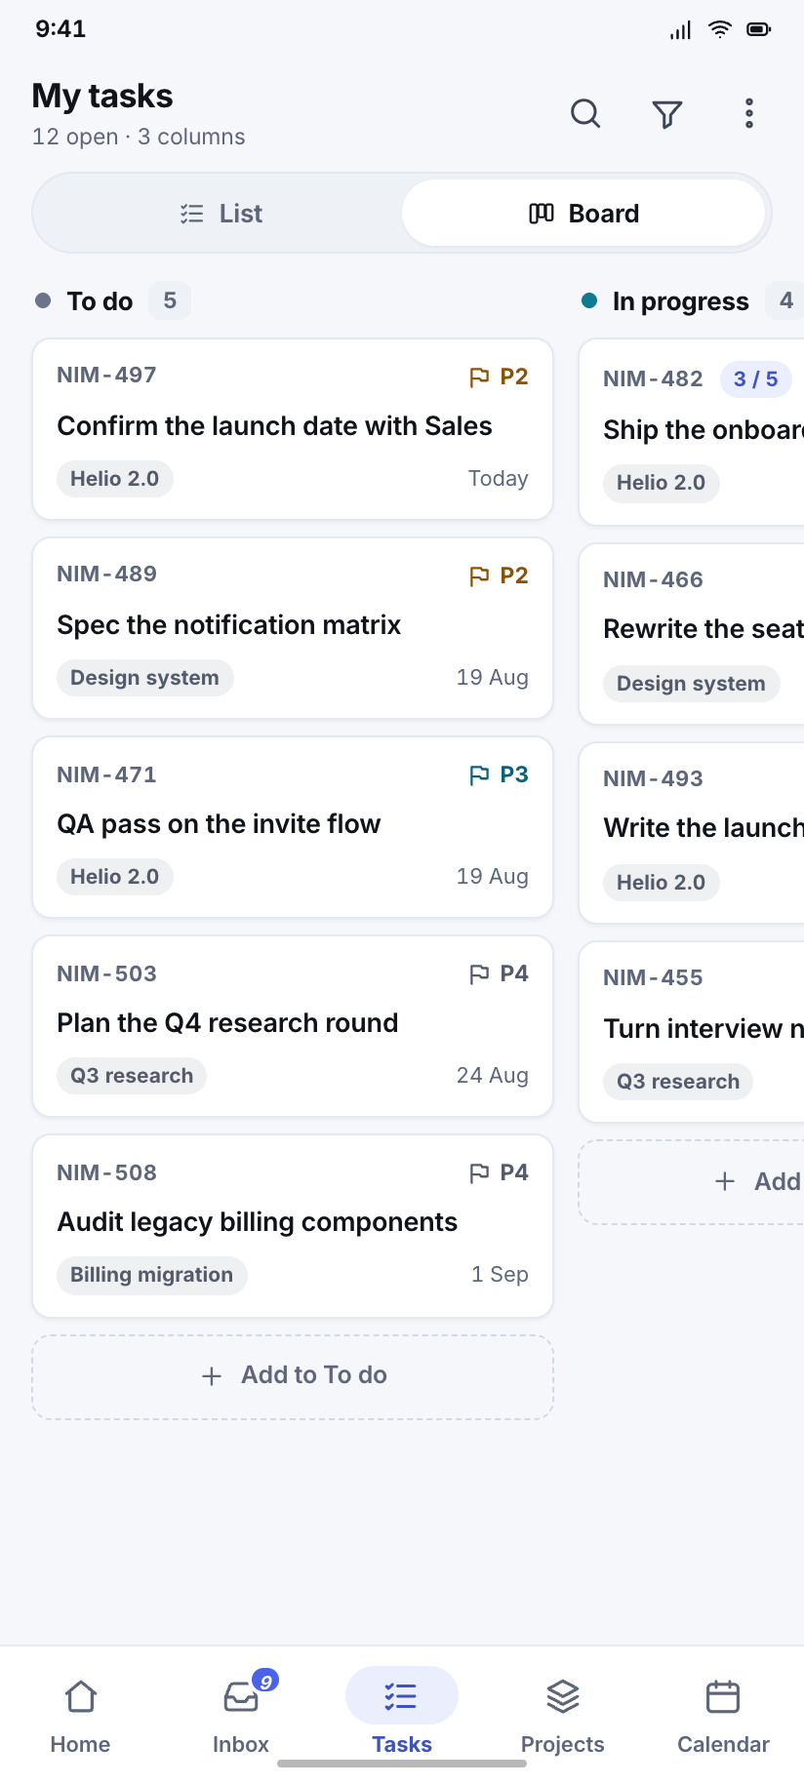804x1785 pixels.
Task: Tap the P4 flag on NIM-503
Action: coord(499,973)
